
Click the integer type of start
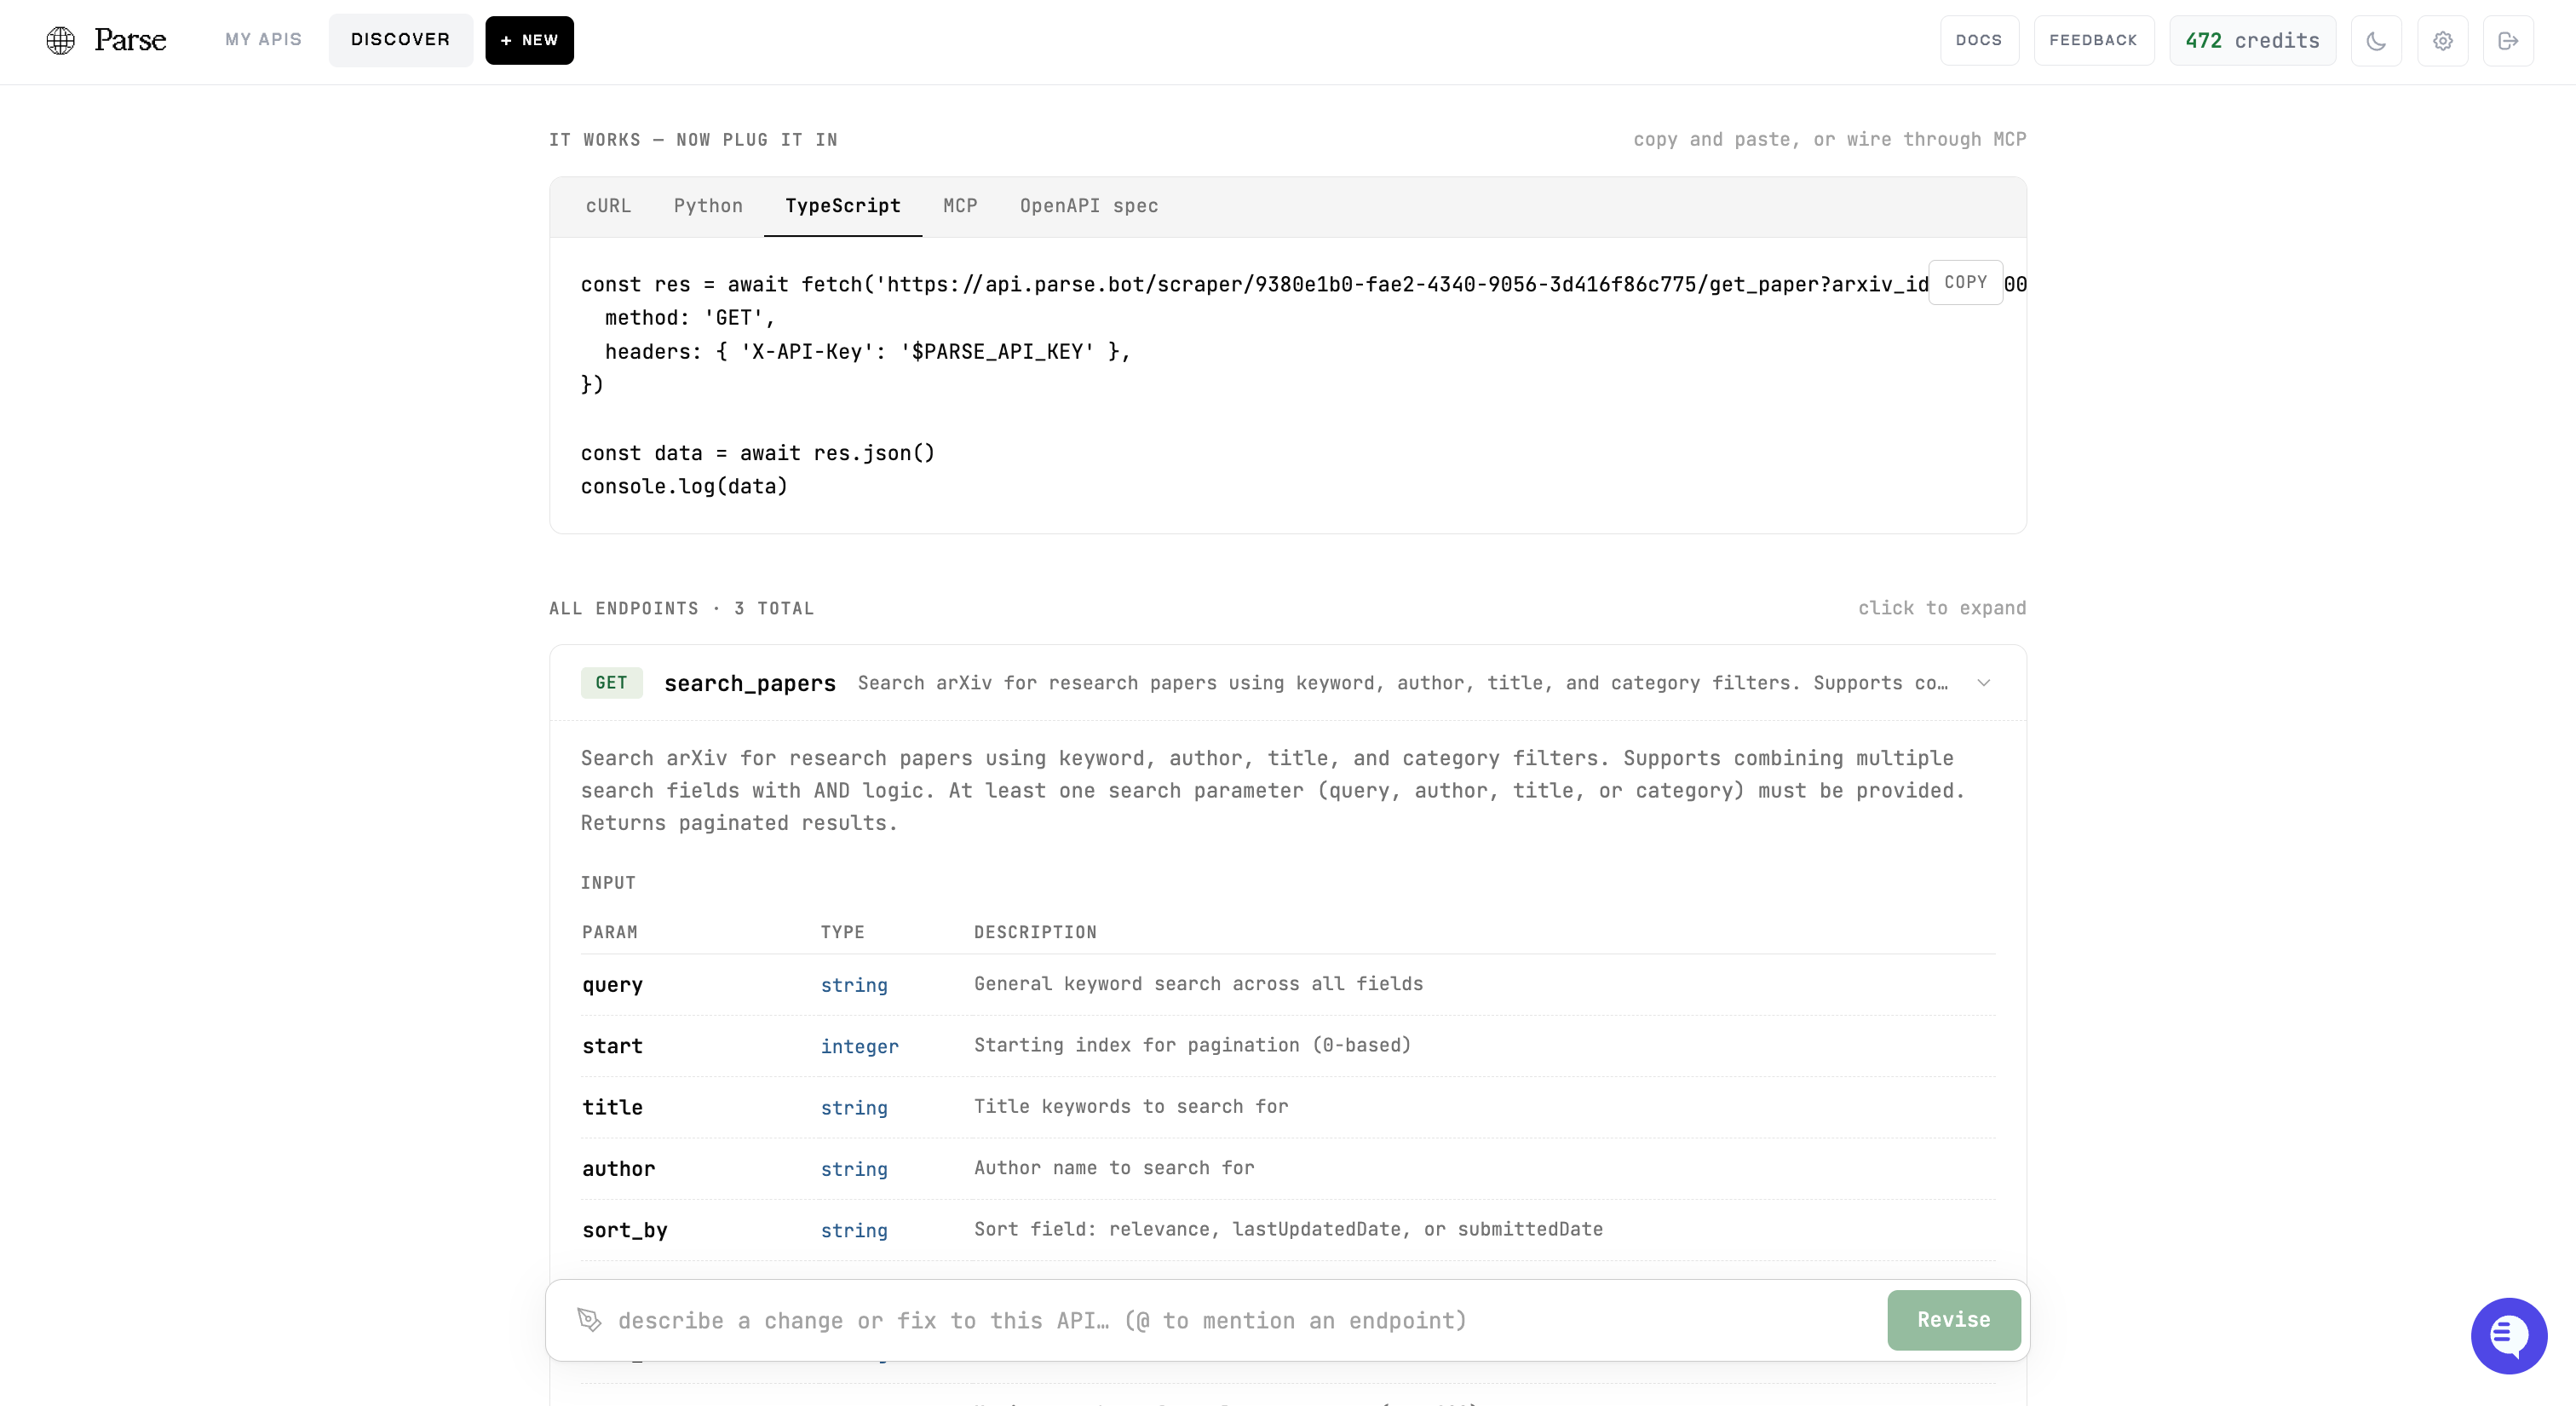point(859,1046)
